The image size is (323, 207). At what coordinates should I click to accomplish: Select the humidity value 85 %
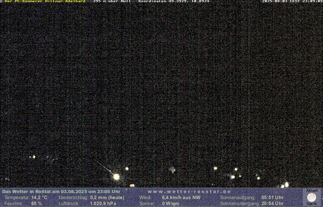tap(37, 204)
